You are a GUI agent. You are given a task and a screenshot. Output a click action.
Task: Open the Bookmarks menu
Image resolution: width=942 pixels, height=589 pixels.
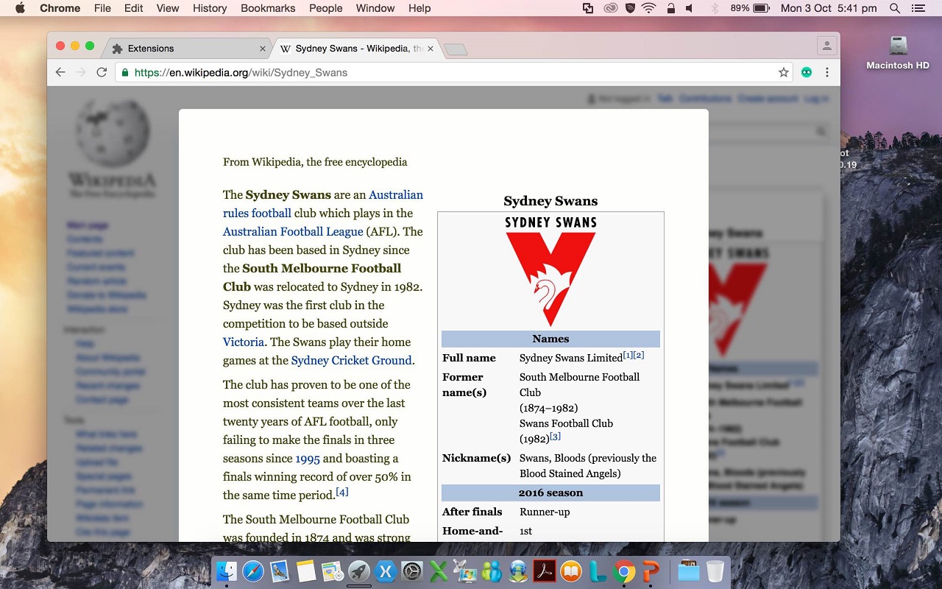click(x=268, y=8)
